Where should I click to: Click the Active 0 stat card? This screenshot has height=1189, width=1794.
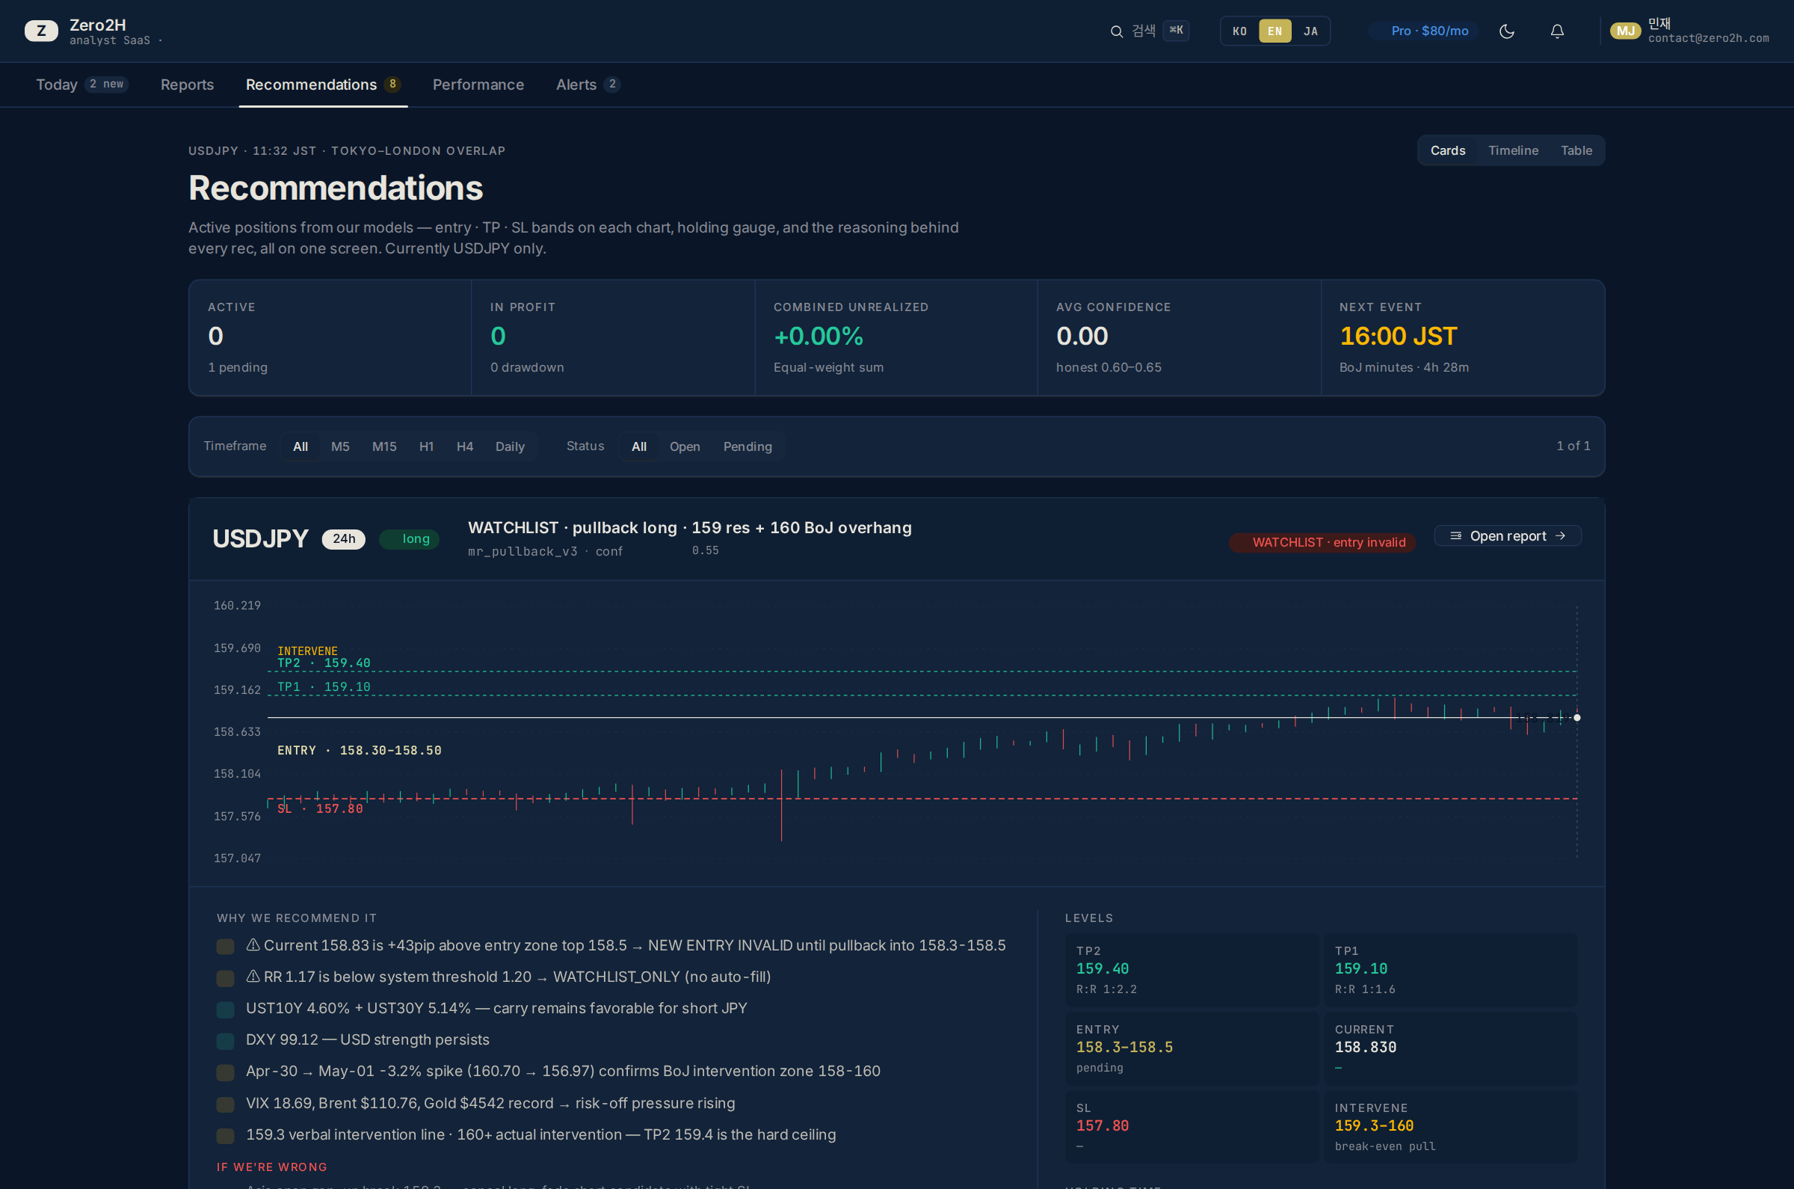330,337
